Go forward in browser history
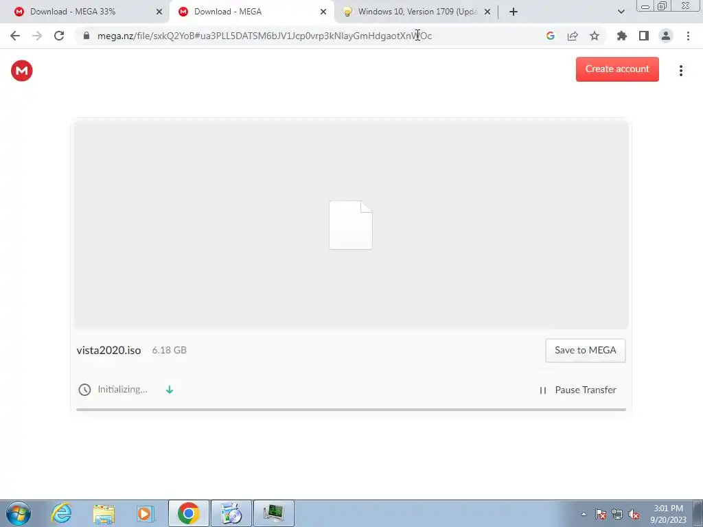Viewport: 703px width, 527px height. [x=37, y=36]
